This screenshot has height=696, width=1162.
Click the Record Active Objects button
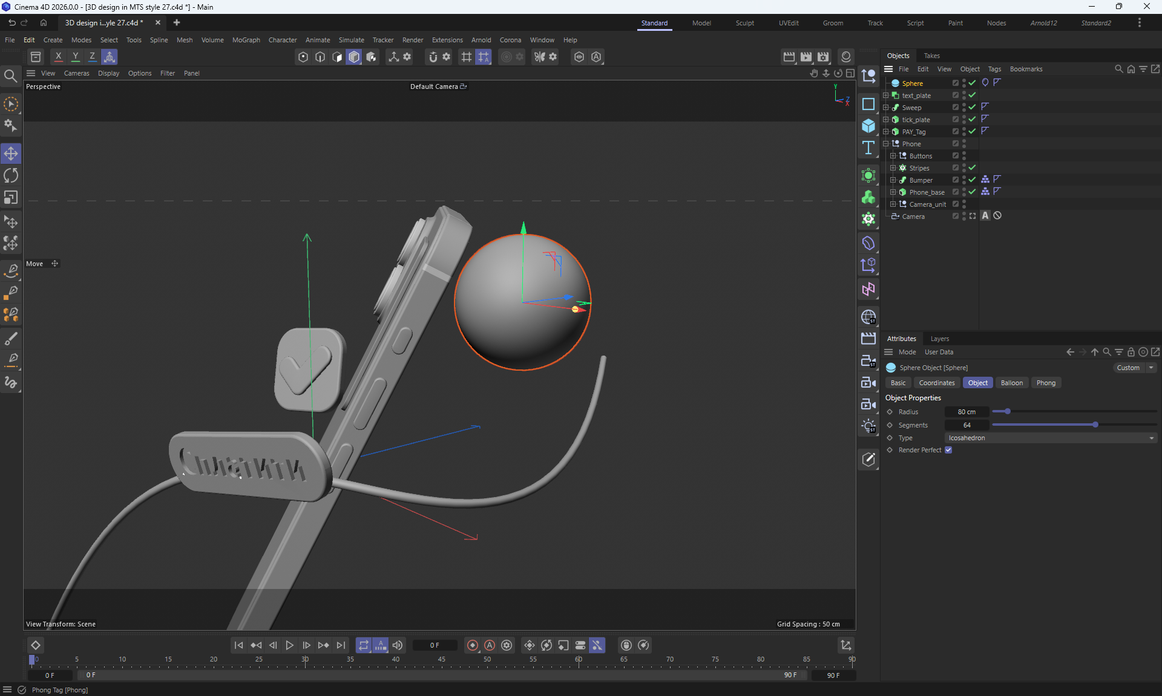coord(473,645)
